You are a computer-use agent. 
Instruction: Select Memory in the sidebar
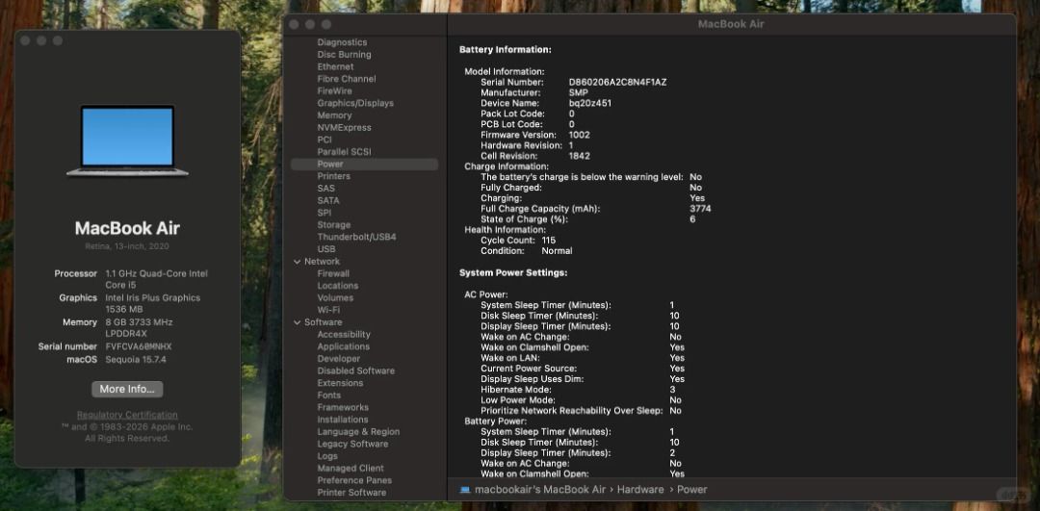(334, 115)
